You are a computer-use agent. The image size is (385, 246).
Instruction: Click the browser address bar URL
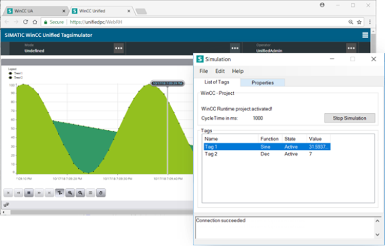[96, 22]
